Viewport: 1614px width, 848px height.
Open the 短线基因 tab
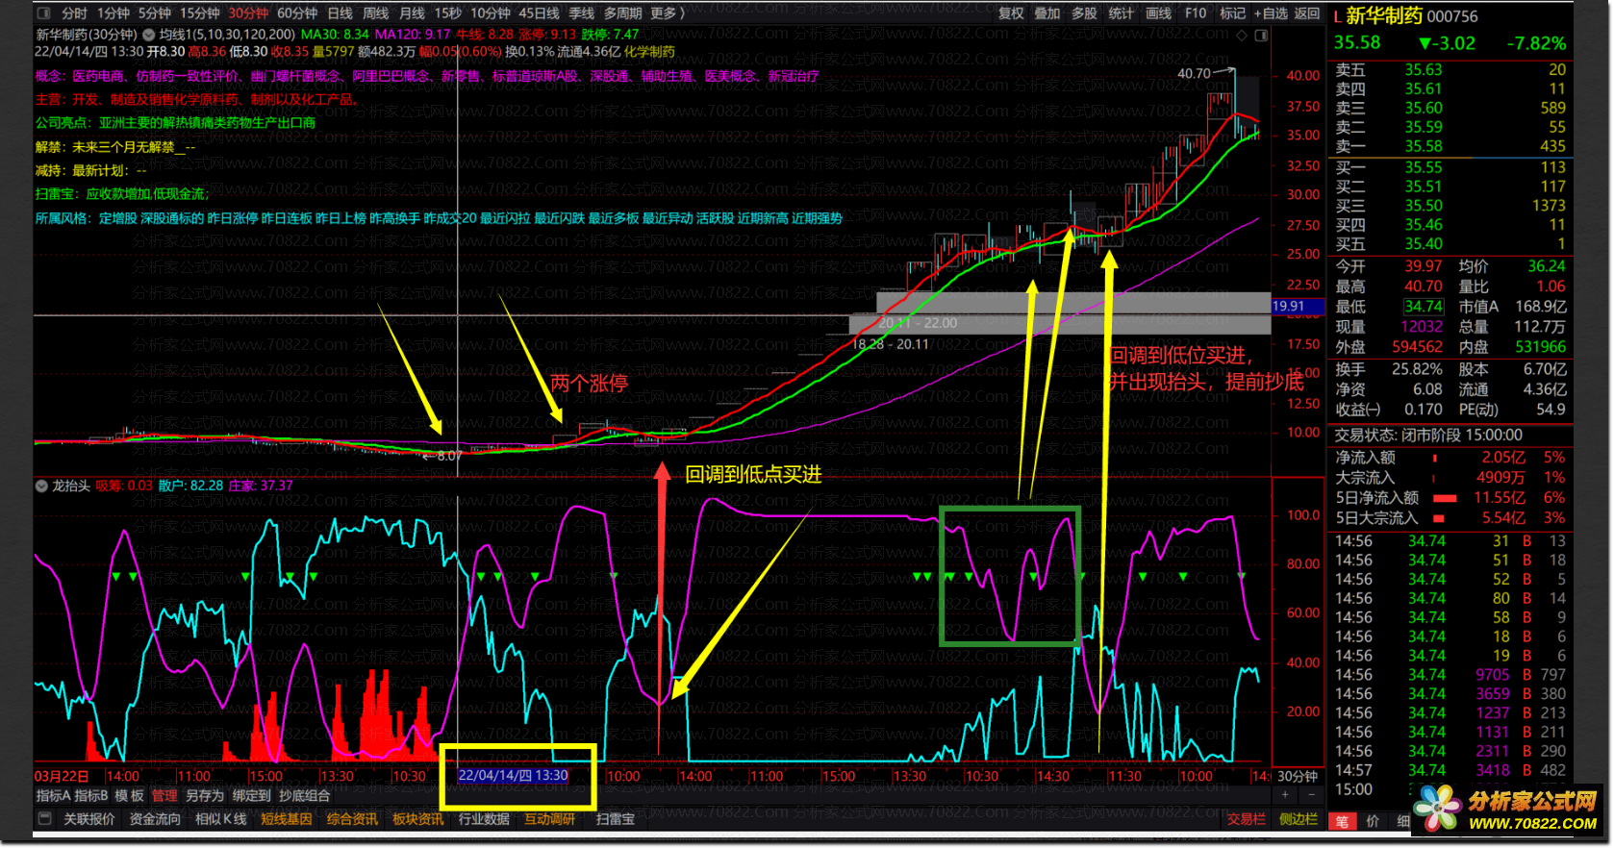tap(287, 819)
